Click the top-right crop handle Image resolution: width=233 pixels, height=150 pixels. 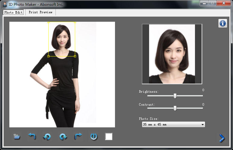[75, 22]
